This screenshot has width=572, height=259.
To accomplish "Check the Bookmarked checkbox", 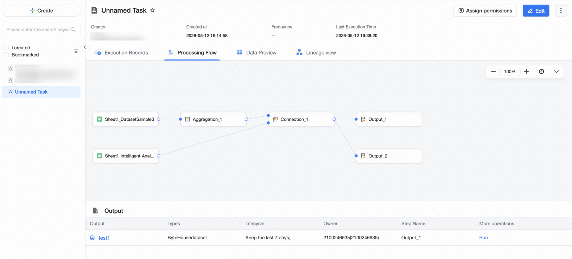I will pyautogui.click(x=6, y=55).
